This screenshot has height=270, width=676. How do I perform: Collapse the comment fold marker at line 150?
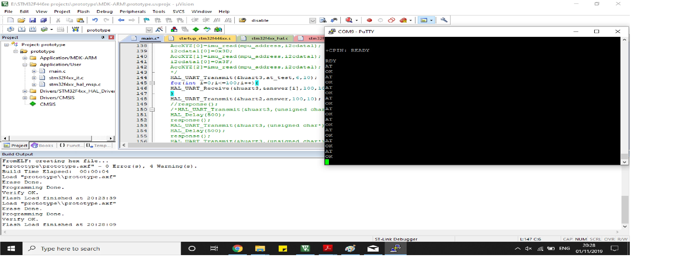tap(152, 110)
